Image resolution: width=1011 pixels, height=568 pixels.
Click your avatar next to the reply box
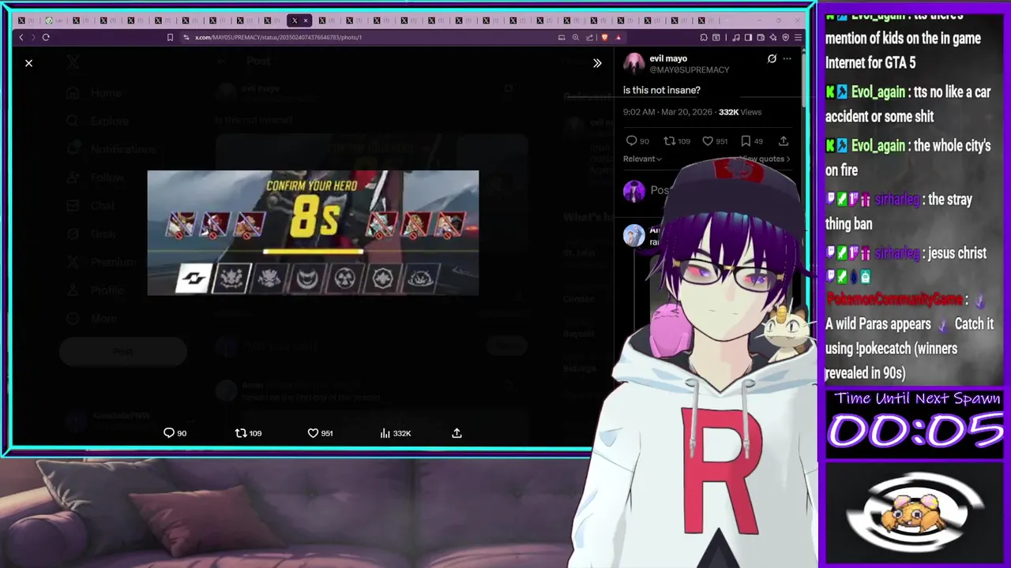(x=634, y=190)
